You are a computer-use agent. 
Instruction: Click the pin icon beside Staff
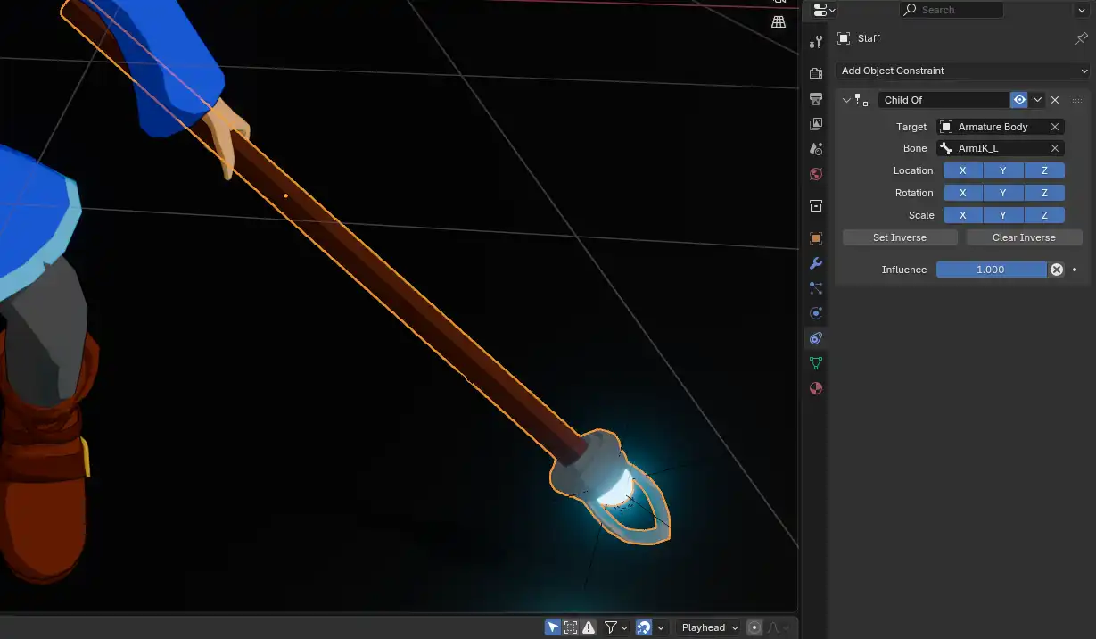coord(1082,38)
